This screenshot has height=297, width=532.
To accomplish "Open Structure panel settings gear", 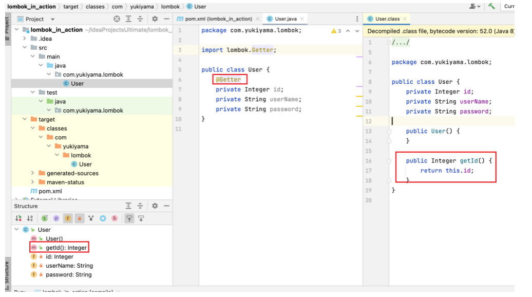I will (155, 206).
